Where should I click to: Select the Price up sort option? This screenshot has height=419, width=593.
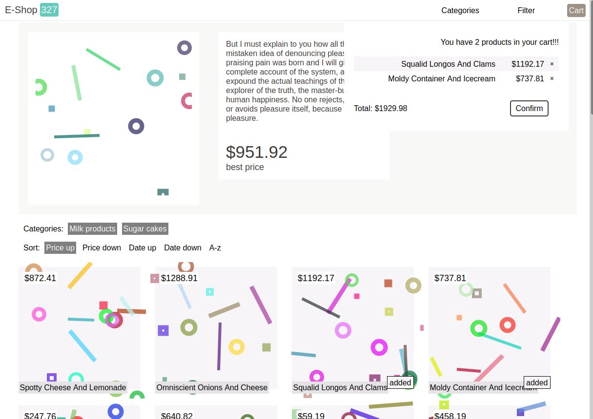60,248
